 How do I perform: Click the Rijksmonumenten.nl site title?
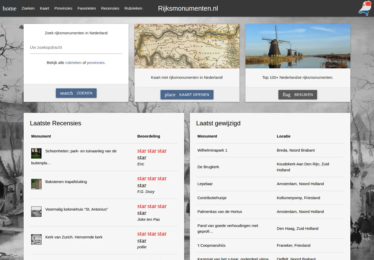click(188, 8)
